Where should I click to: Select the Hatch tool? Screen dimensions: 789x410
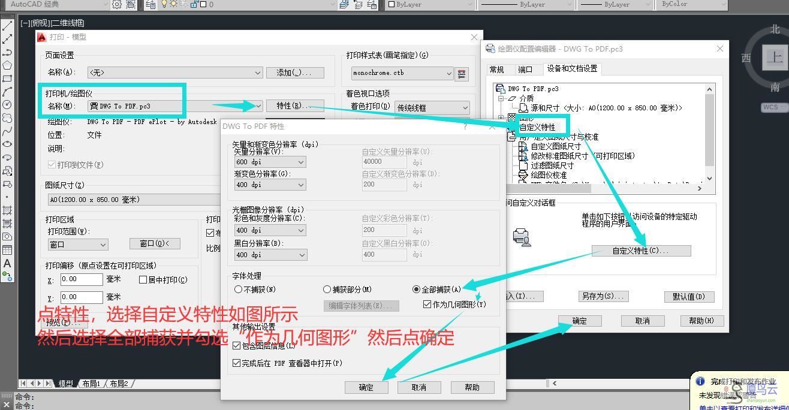pos(7,210)
